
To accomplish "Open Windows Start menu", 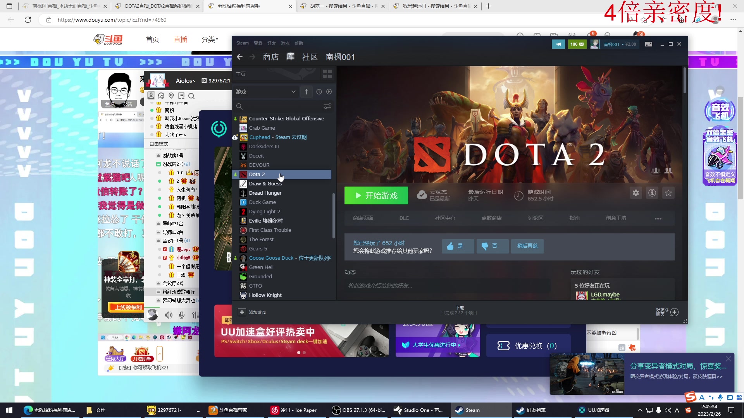I will pyautogui.click(x=9, y=410).
